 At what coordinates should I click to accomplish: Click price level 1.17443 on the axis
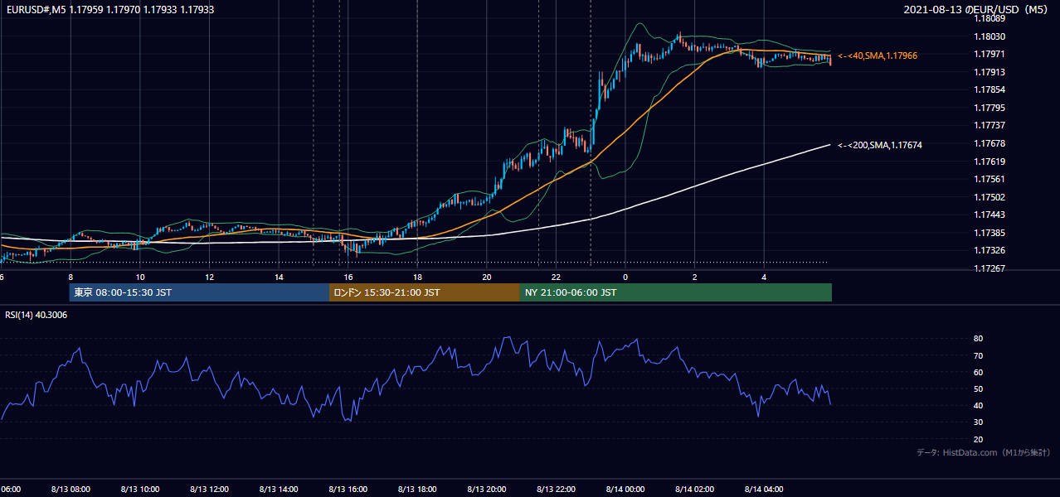pos(989,215)
